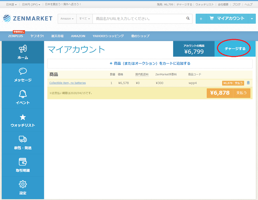The image size is (258, 200).
Task: Click the payment deadline 2020/04/15 note
Action: click(x=71, y=93)
